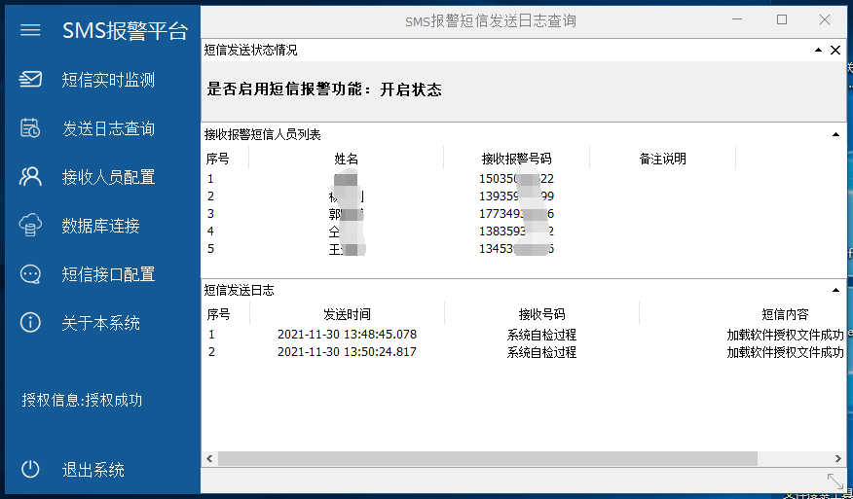Click the calendar icon for log query

(30, 128)
